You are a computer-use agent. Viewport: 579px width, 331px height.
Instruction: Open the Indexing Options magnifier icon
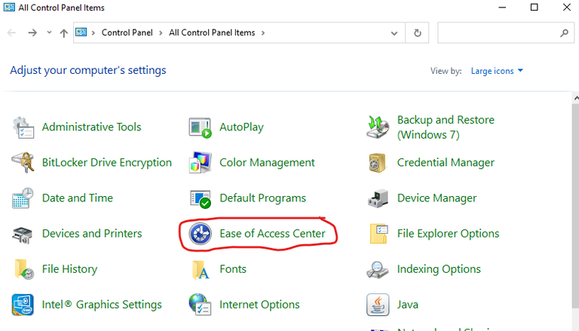click(378, 270)
